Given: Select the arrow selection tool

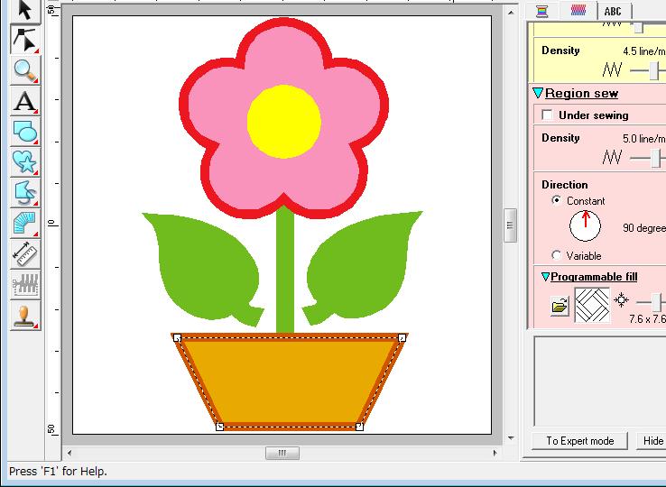Looking at the screenshot, I should click(25, 11).
